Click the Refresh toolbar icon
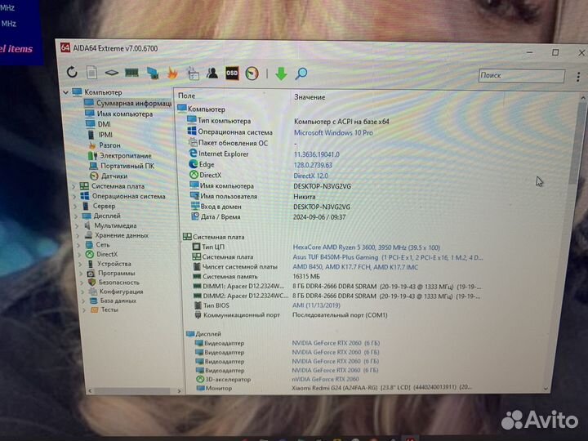588x441 pixels. (72, 72)
